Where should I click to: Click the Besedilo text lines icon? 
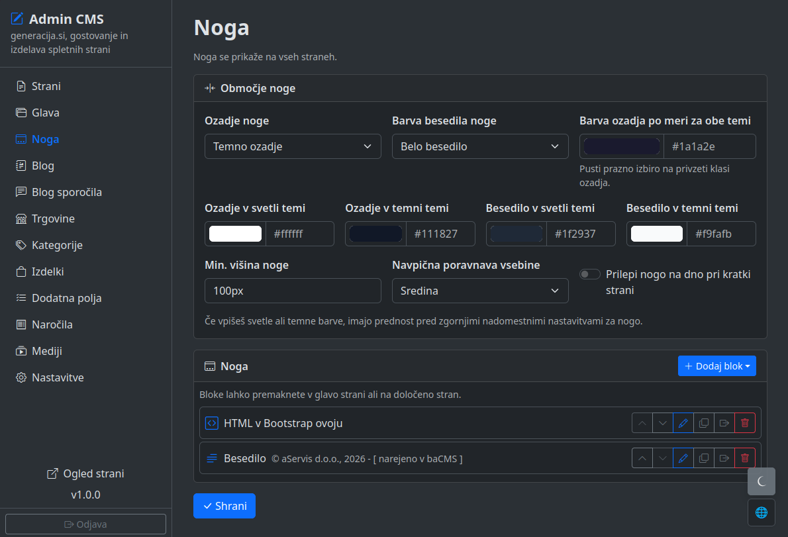click(x=212, y=458)
